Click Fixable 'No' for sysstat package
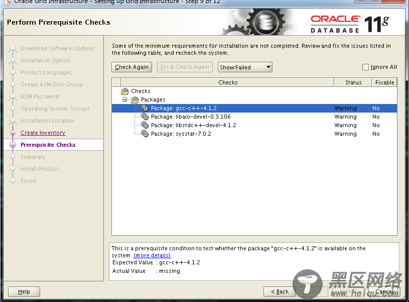This screenshot has width=409, height=302. coord(376,134)
